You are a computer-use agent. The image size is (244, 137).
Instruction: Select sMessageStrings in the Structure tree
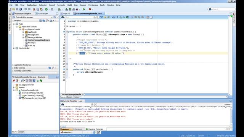click(35, 98)
